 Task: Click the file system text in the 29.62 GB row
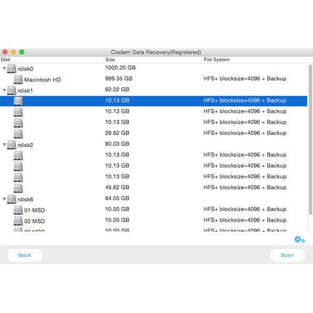245,133
